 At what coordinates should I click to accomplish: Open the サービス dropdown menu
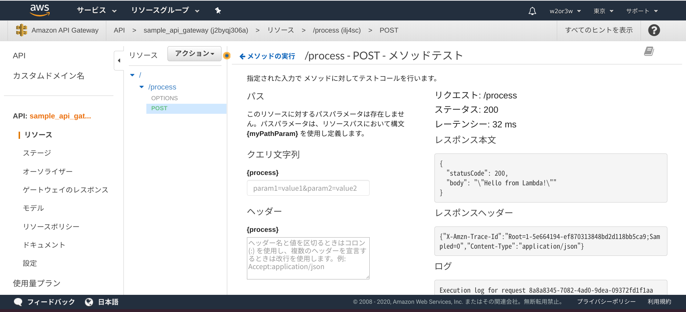[97, 10]
